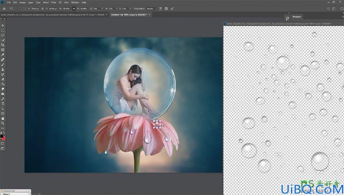Select the Quick Selection tool

(x=3, y=40)
